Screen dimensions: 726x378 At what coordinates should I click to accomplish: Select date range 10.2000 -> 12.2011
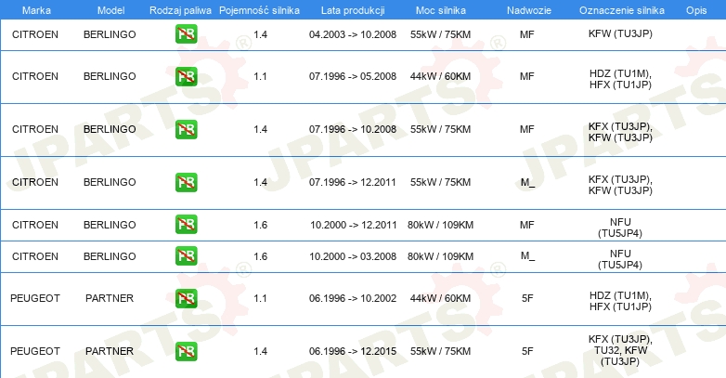click(354, 225)
